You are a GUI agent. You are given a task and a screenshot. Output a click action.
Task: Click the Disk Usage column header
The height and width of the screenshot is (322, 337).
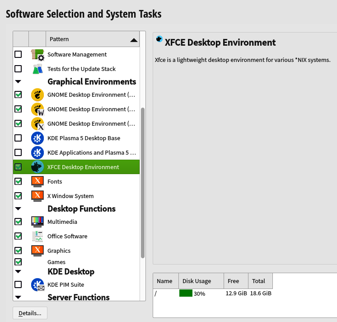pyautogui.click(x=201, y=281)
